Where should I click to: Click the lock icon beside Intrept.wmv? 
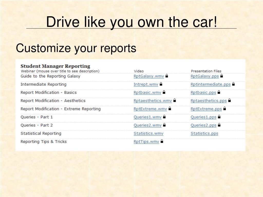point(161,84)
